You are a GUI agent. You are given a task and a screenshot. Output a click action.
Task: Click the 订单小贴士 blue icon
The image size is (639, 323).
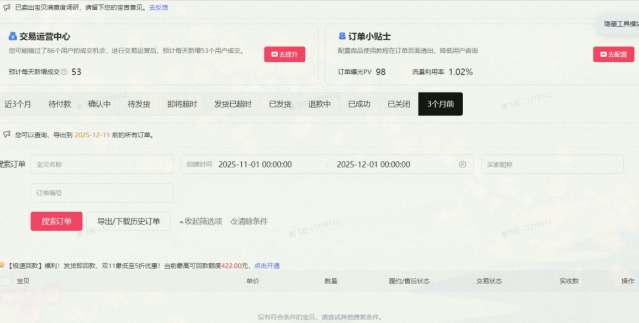[x=342, y=36]
